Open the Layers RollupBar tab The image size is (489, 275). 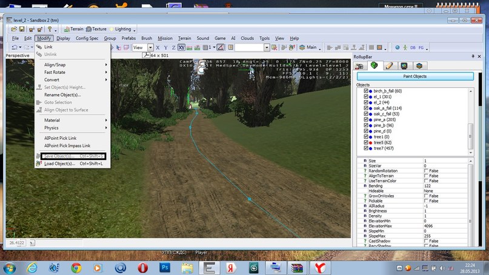tap(419, 66)
